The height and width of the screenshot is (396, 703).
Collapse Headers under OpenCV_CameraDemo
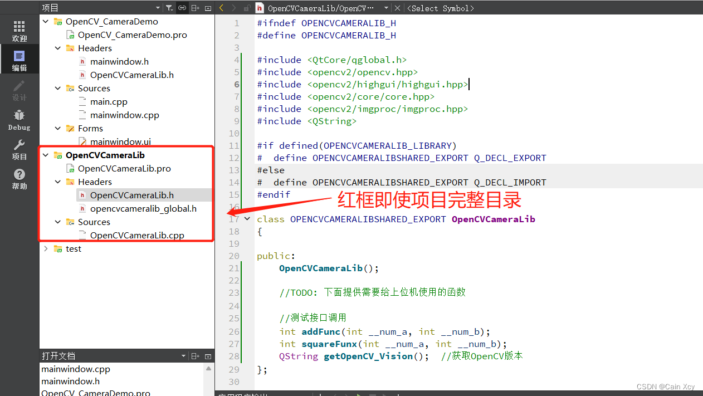[58, 48]
